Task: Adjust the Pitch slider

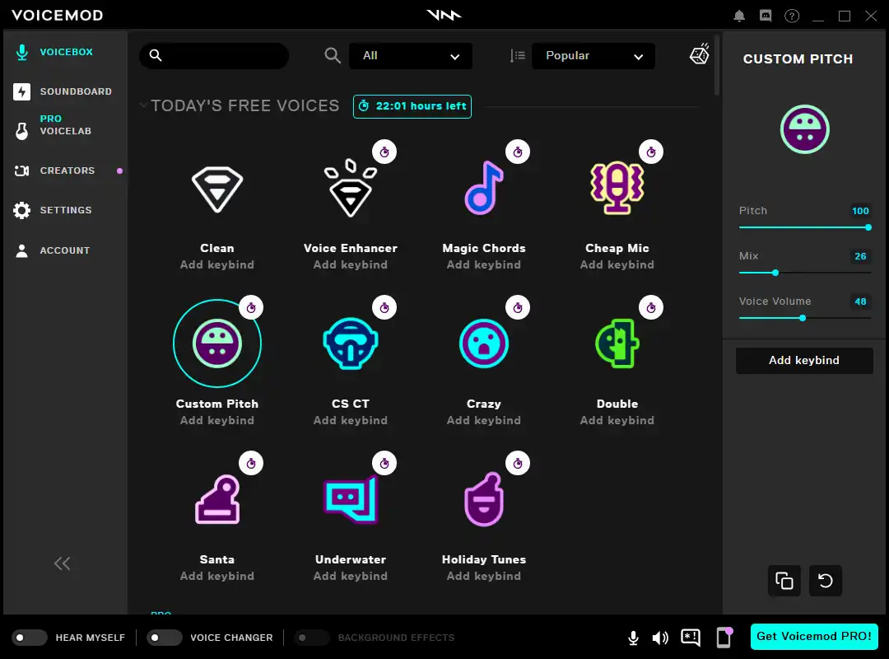Action: pos(804,227)
